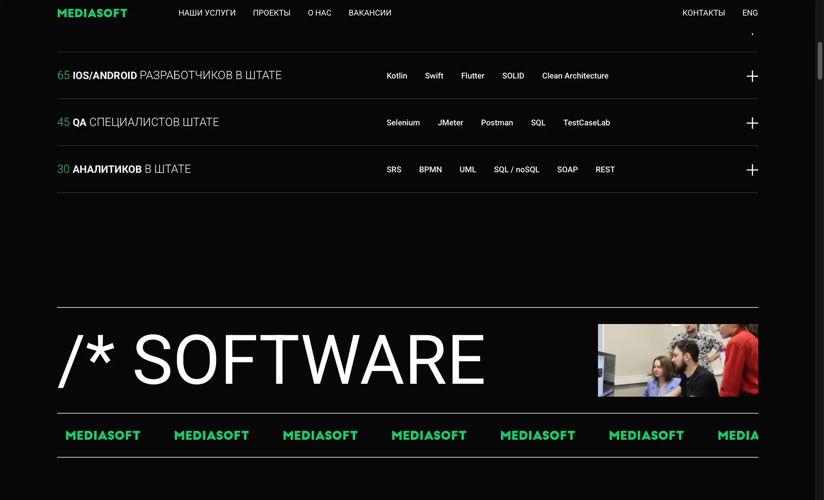Screen dimensions: 824x500
Task: Click the BPMN tag in analysts row
Action: coord(430,169)
